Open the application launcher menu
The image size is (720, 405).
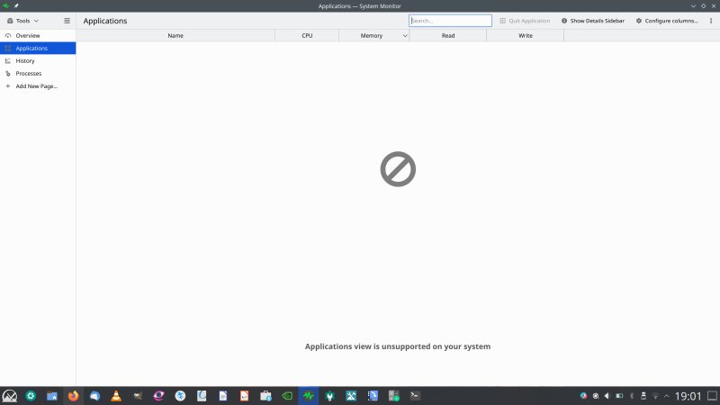[x=10, y=395]
